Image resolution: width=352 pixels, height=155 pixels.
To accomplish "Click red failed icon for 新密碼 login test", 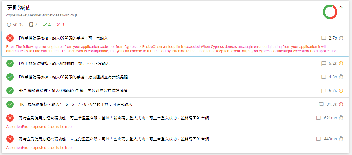I will point(10,118).
